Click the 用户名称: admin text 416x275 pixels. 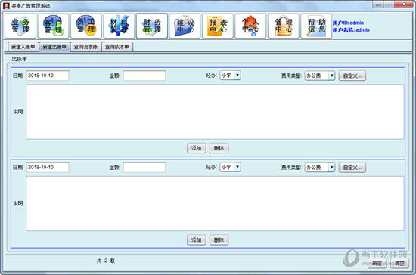pos(351,30)
